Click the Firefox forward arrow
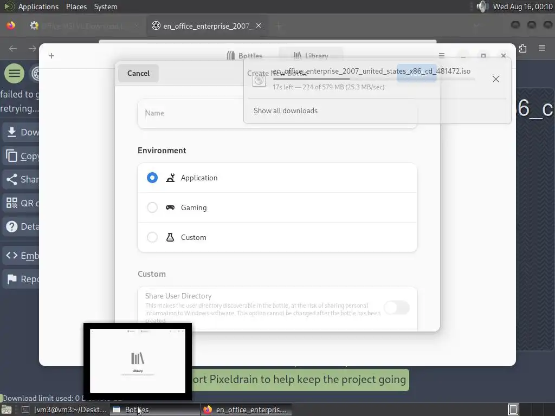Viewport: 555px width, 416px height. pos(32,48)
